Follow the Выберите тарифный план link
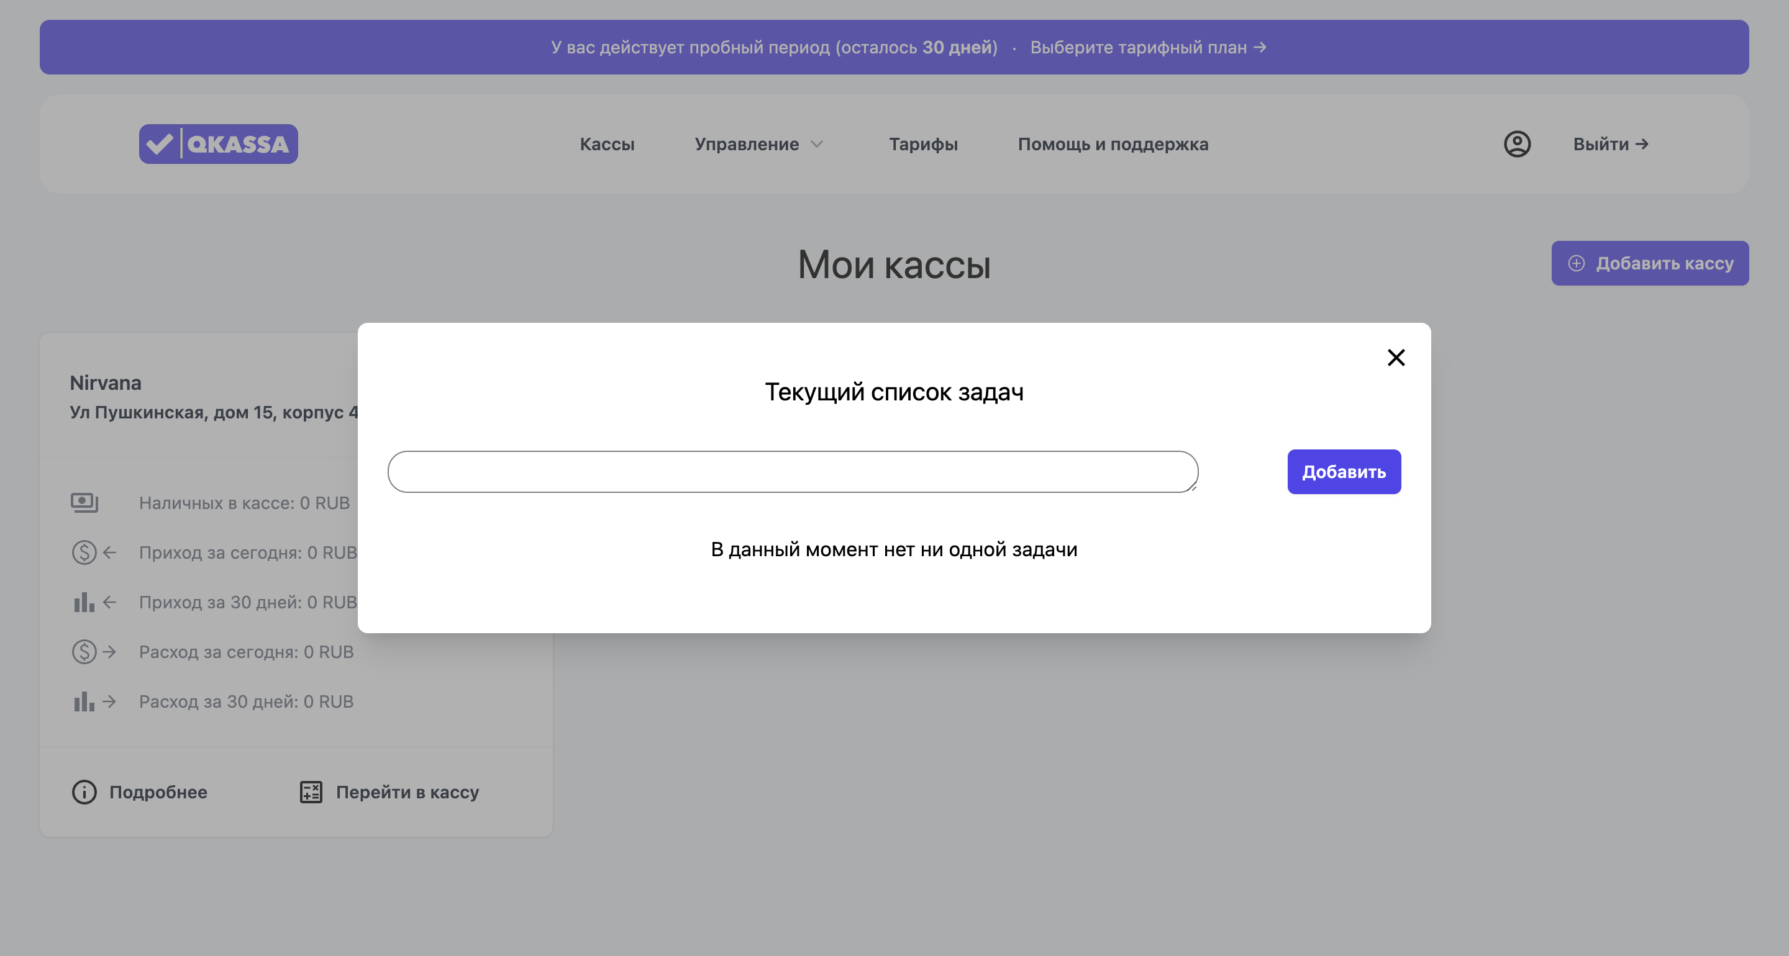The image size is (1789, 956). click(1148, 47)
